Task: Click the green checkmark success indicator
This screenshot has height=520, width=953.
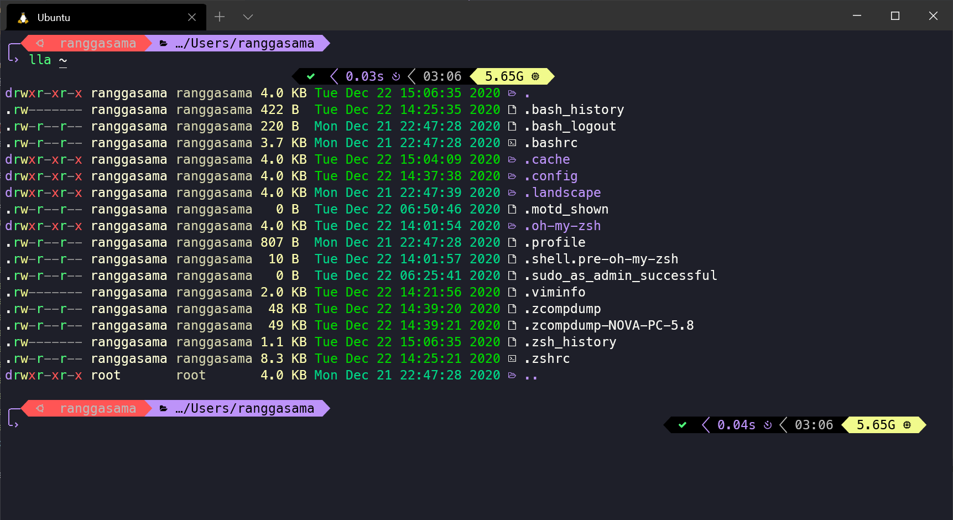Action: 311,76
